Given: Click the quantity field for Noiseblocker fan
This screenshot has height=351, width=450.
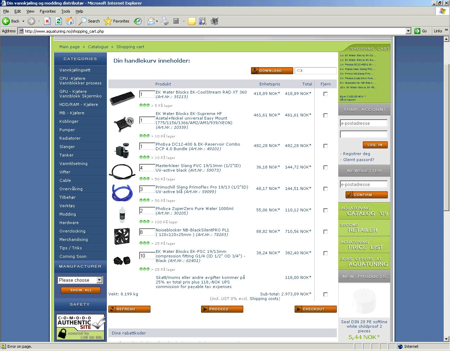Looking at the screenshot, I should click(147, 232).
